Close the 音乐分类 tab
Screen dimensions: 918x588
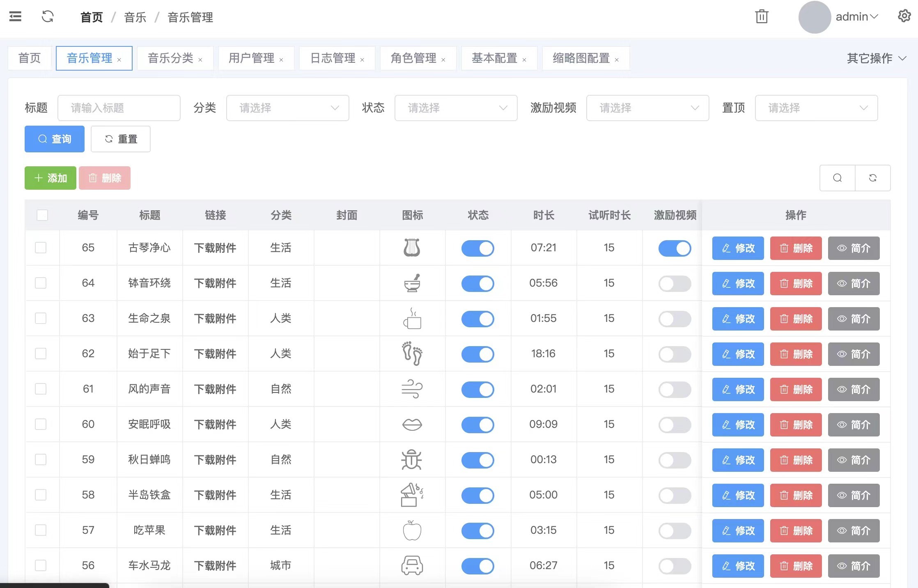(200, 60)
